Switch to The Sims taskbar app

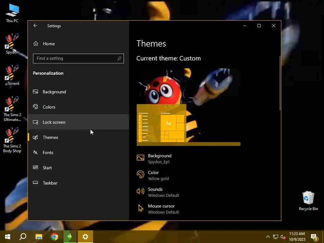[70, 237]
